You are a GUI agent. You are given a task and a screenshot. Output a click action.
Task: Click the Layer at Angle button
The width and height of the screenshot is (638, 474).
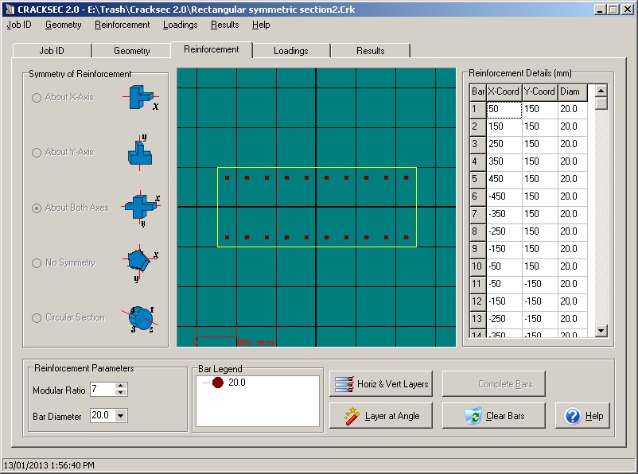coord(381,415)
